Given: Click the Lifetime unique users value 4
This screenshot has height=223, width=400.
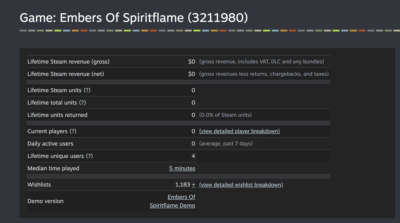Looking at the screenshot, I should (x=193, y=156).
